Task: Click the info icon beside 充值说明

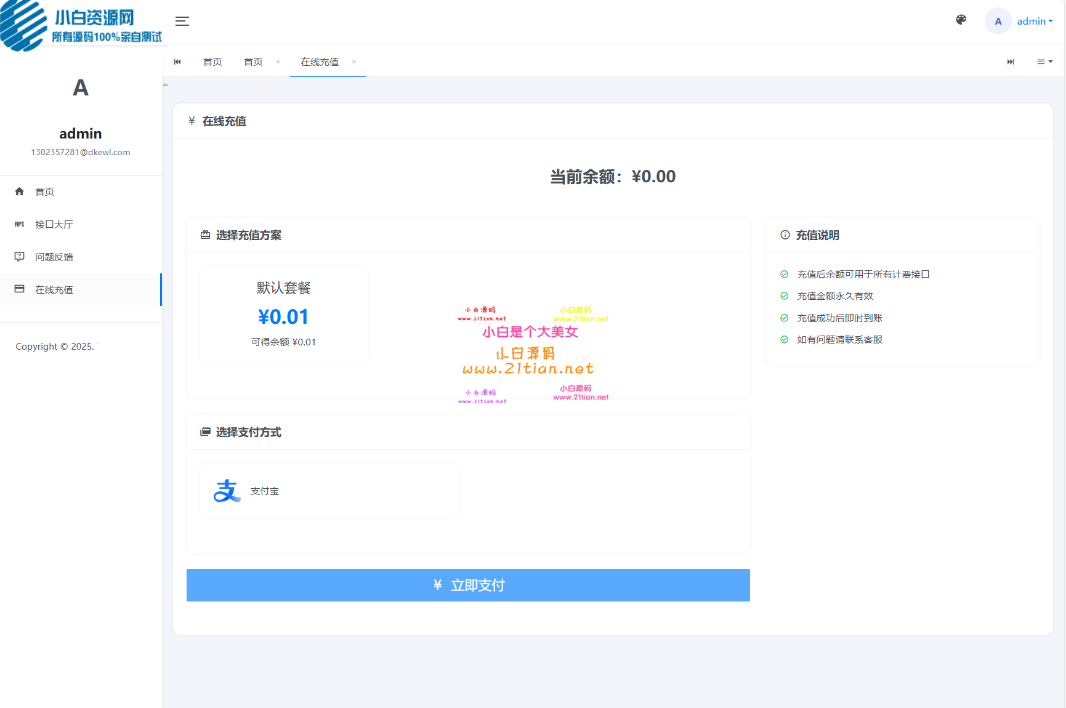Action: pos(784,235)
